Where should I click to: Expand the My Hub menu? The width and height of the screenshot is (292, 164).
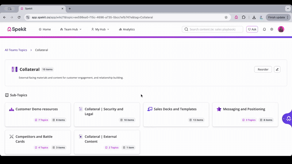pyautogui.click(x=100, y=30)
